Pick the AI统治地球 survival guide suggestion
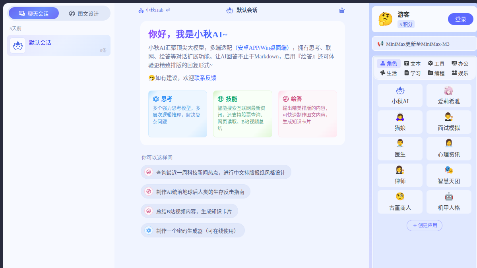The image size is (477, 268). point(196,191)
